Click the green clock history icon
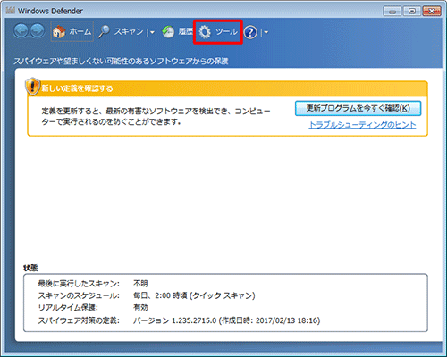Viewport: 447px width, 357px height. click(168, 32)
